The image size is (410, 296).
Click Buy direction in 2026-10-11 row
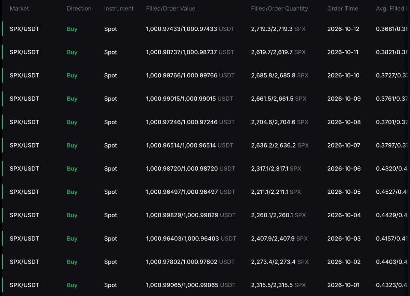(x=72, y=52)
